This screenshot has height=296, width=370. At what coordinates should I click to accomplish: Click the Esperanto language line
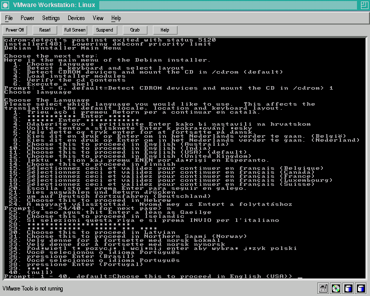pos(139,160)
